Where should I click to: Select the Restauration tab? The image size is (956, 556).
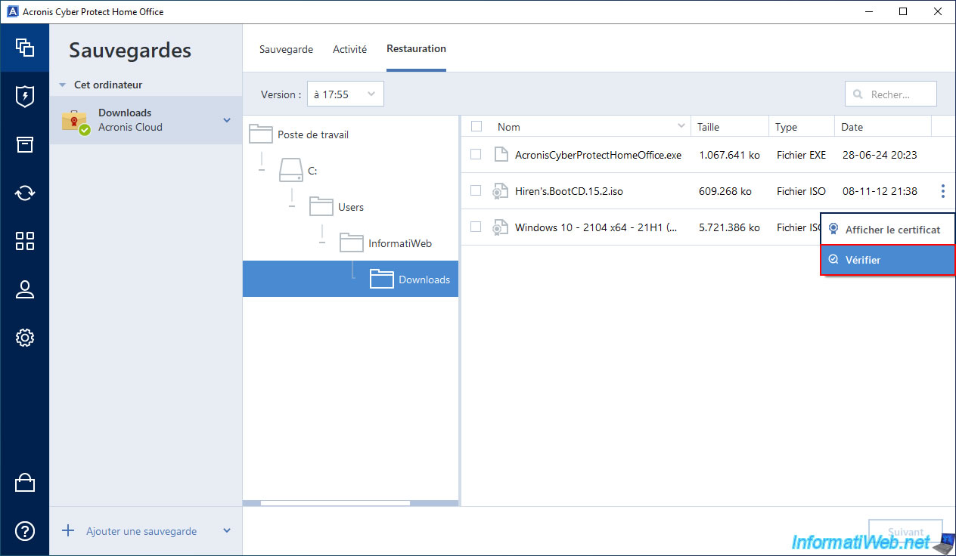pos(416,49)
